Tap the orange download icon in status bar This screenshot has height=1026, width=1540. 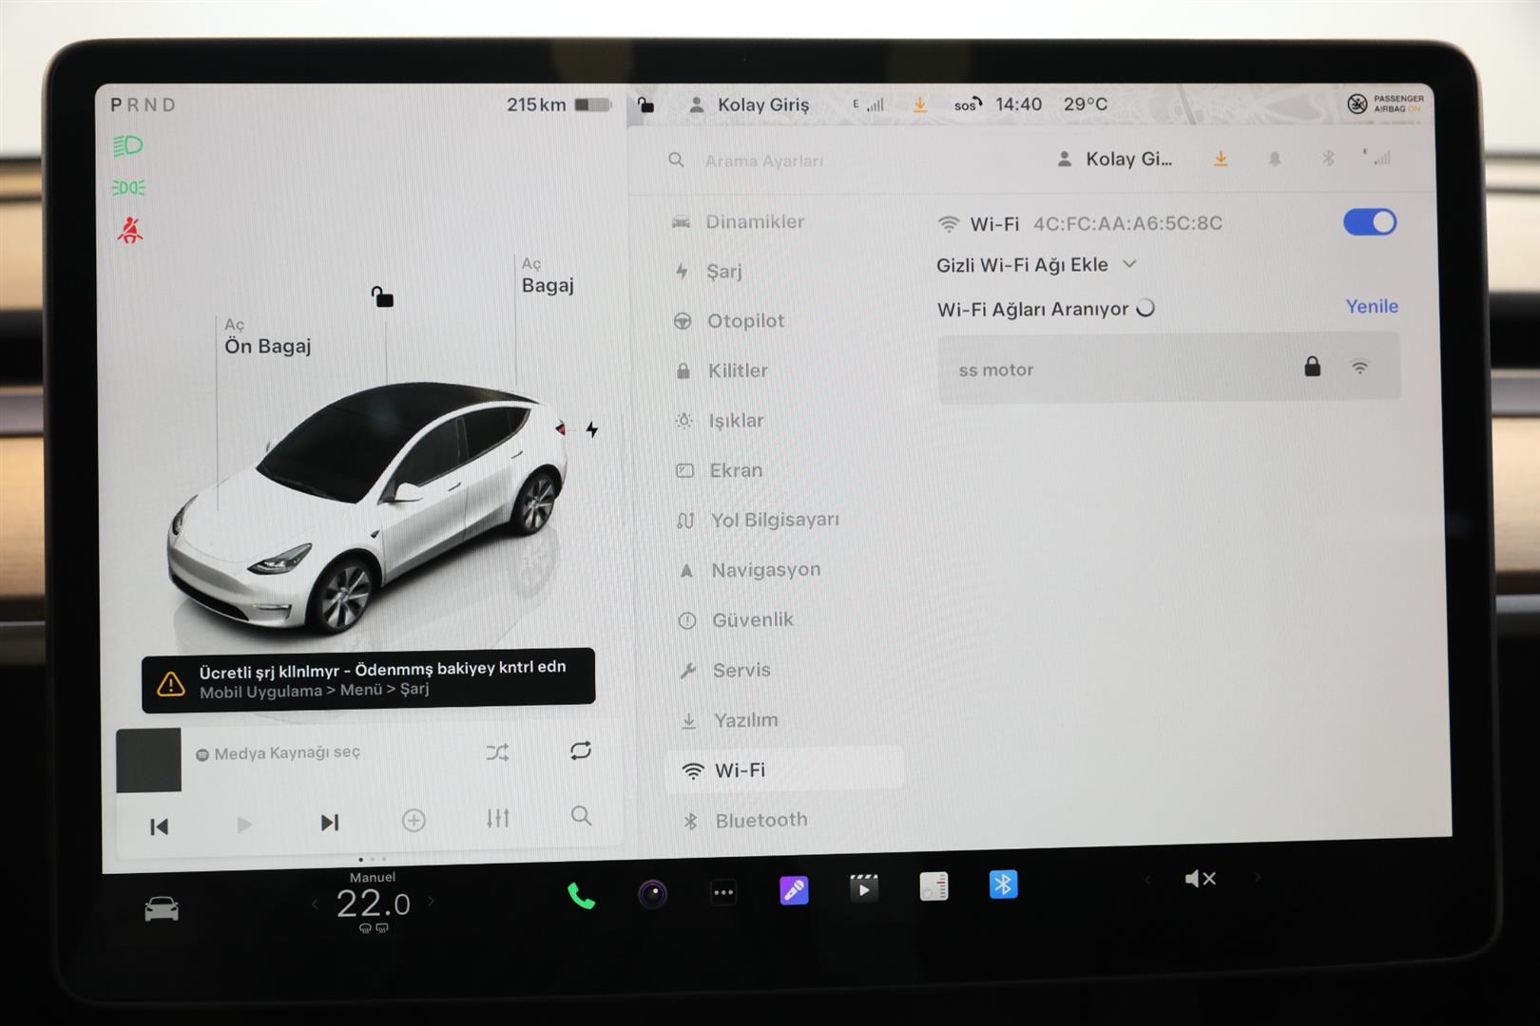pos(920,104)
